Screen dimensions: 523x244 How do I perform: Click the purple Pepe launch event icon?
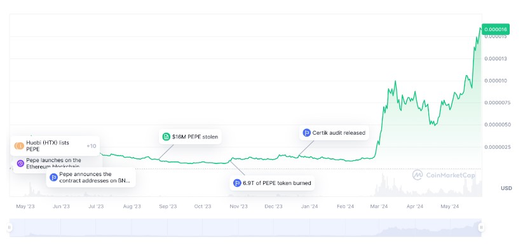tap(20, 163)
